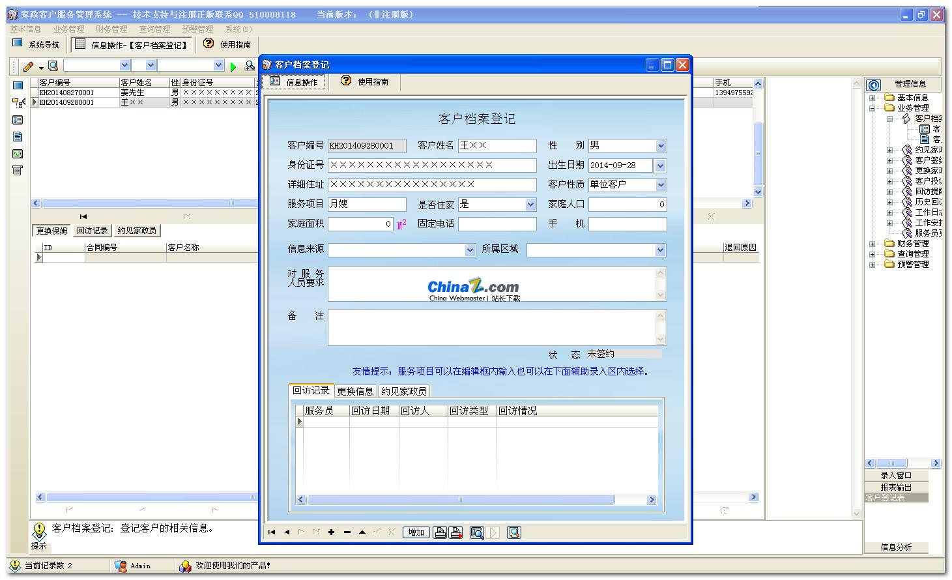Screen dimensions: 952x580
Task: Click the form list icon in left sidebar
Action: pyautogui.click(x=18, y=120)
